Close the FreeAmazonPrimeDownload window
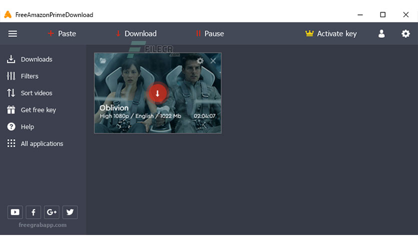 pos(405,14)
